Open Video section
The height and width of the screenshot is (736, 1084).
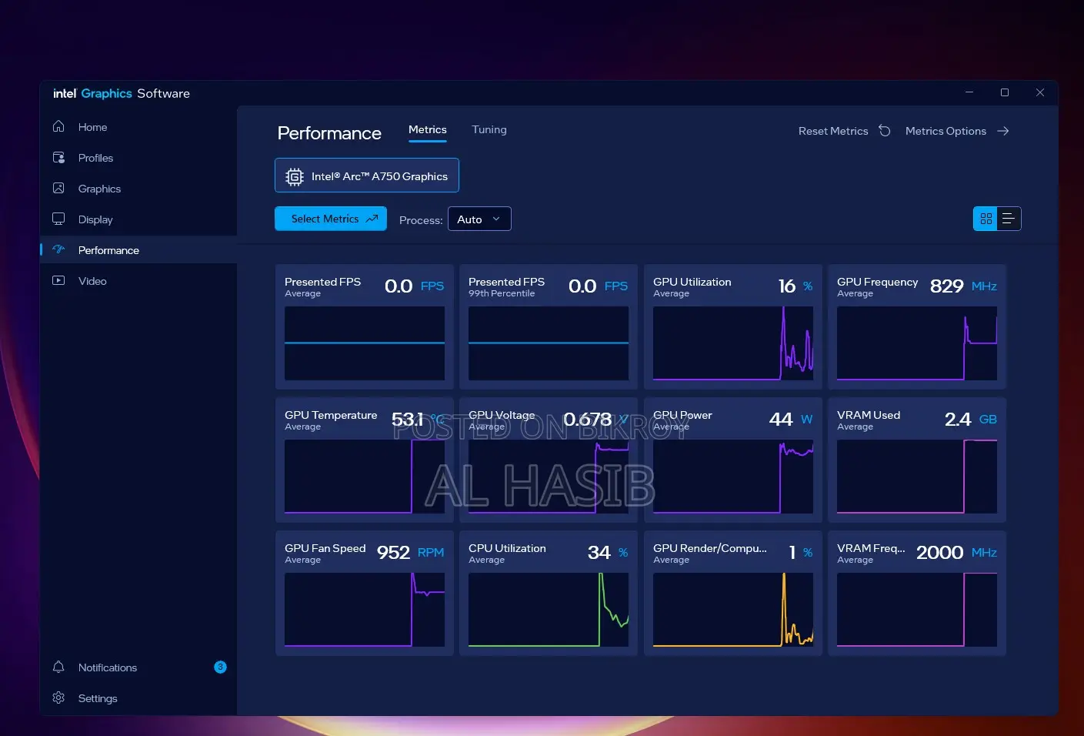tap(138, 281)
